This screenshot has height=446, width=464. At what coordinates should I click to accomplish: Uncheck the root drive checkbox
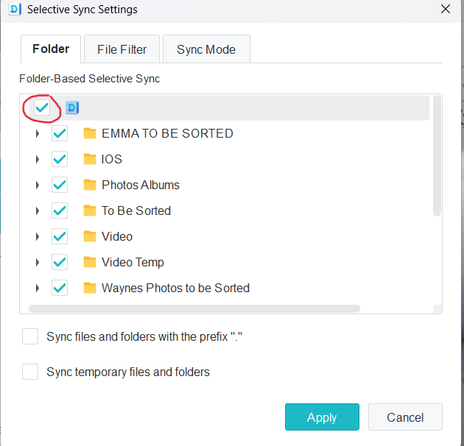click(x=42, y=108)
